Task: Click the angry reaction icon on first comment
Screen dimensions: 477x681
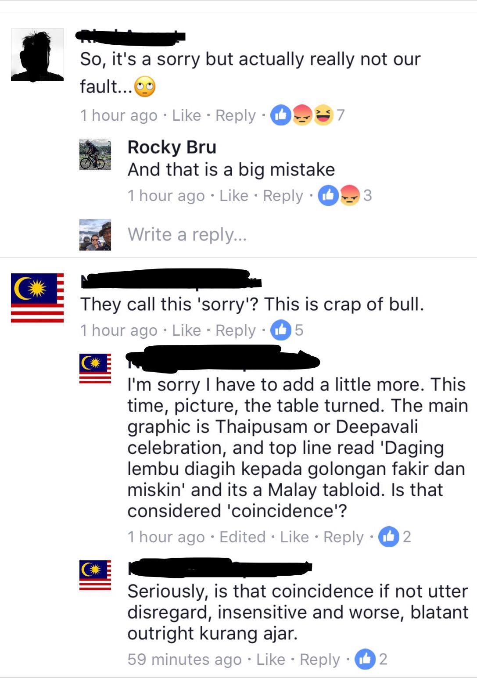Action: pyautogui.click(x=302, y=115)
